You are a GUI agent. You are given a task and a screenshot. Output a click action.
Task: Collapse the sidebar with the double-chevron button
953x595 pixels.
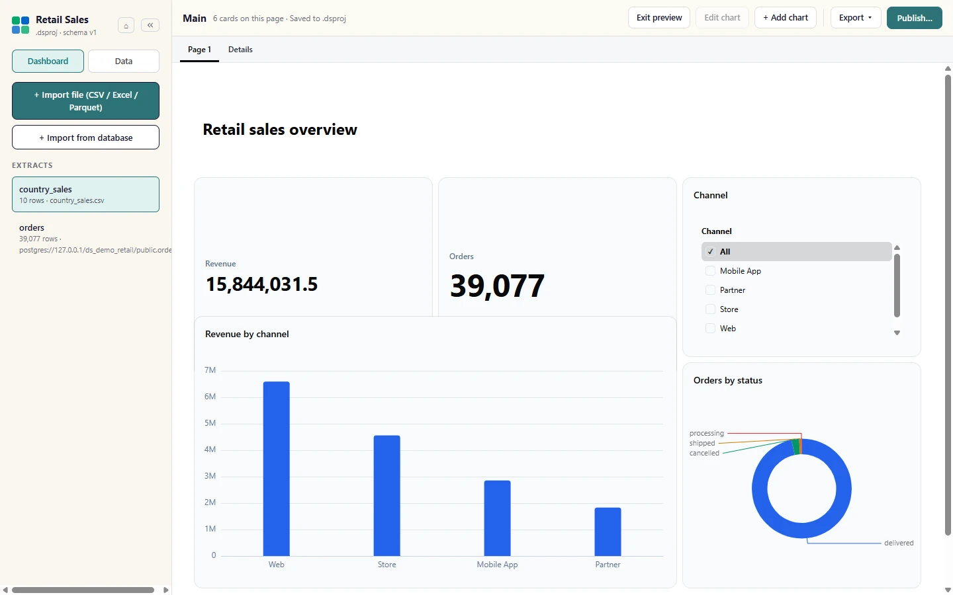tap(150, 25)
